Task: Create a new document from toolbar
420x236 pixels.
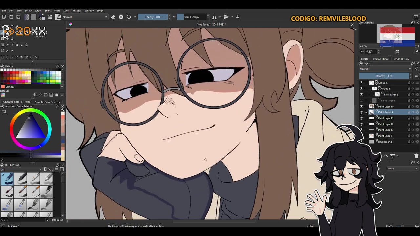Action: point(4,17)
